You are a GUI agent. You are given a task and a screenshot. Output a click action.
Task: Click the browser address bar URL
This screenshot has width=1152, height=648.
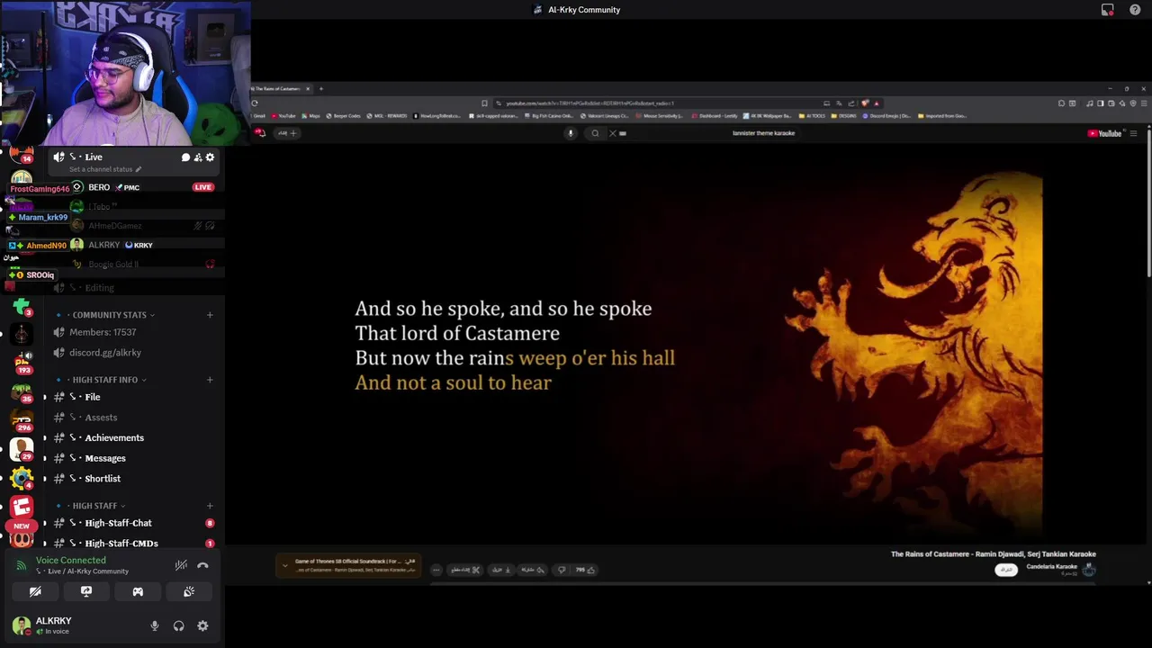click(589, 103)
